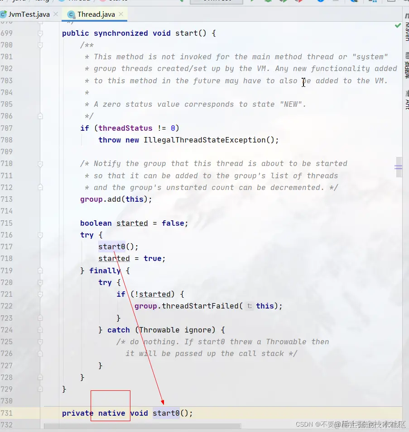
Task: Collapse the block comment at line 710
Action: point(40,164)
